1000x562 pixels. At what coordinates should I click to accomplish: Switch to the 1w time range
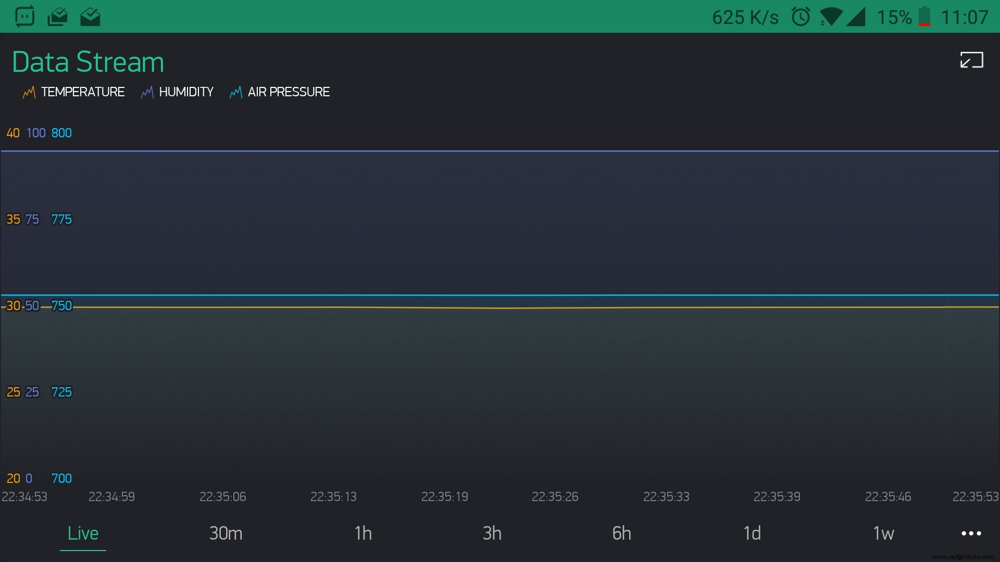pos(884,533)
